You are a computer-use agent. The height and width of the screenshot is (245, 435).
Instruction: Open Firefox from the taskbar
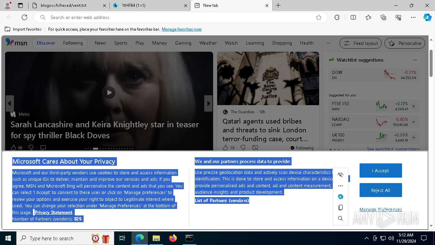tap(173, 238)
